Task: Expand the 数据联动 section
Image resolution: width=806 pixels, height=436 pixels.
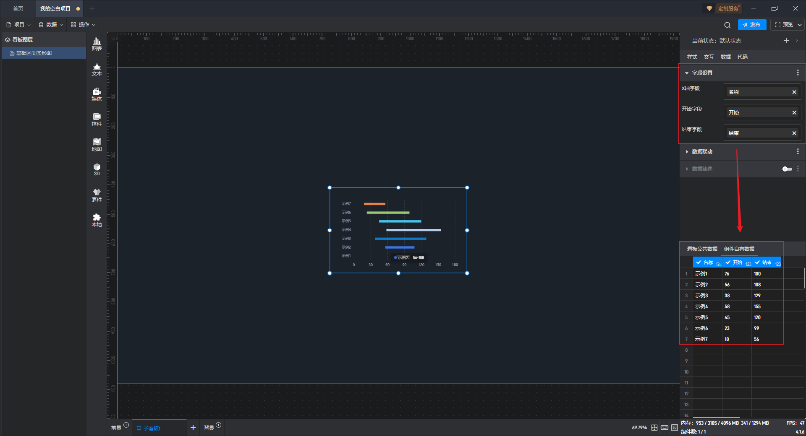Action: pyautogui.click(x=687, y=152)
